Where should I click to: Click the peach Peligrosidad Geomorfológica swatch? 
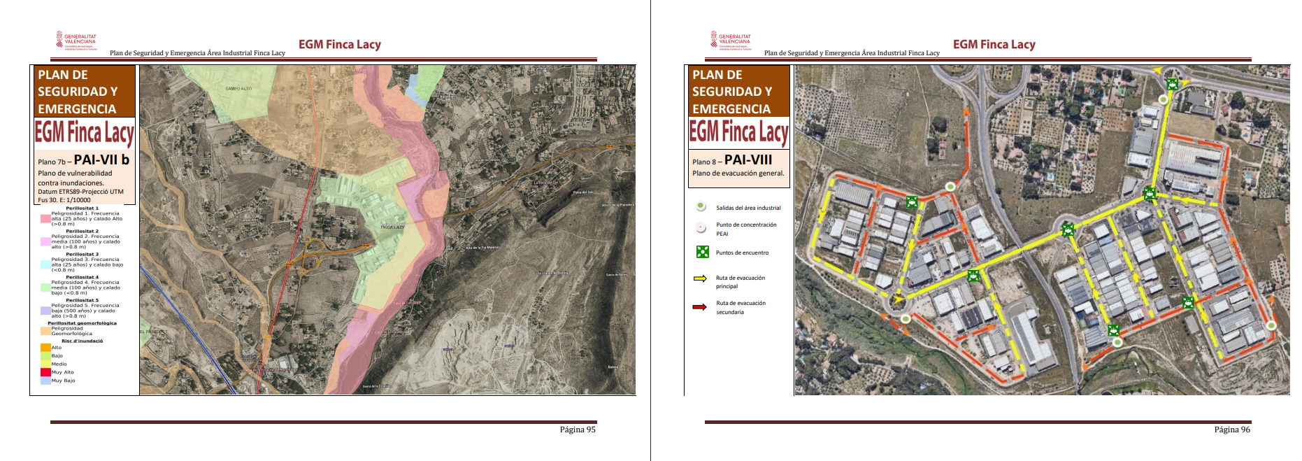coord(45,331)
